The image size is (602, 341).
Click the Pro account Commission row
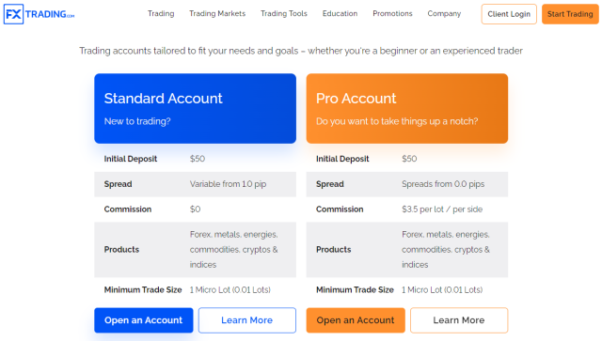(x=407, y=209)
